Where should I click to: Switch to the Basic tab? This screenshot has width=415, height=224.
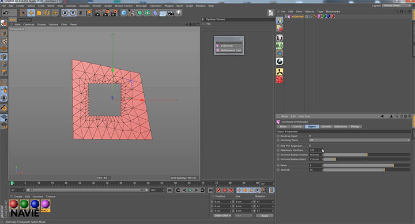(283, 127)
